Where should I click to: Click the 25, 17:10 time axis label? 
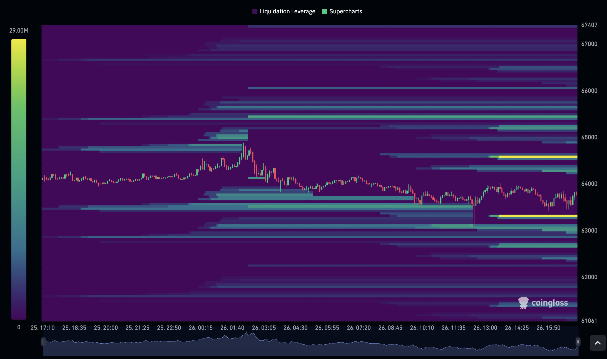point(43,328)
